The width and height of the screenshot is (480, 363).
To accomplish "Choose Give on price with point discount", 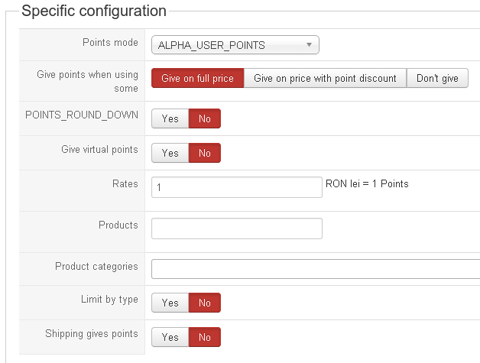I will pyautogui.click(x=325, y=78).
